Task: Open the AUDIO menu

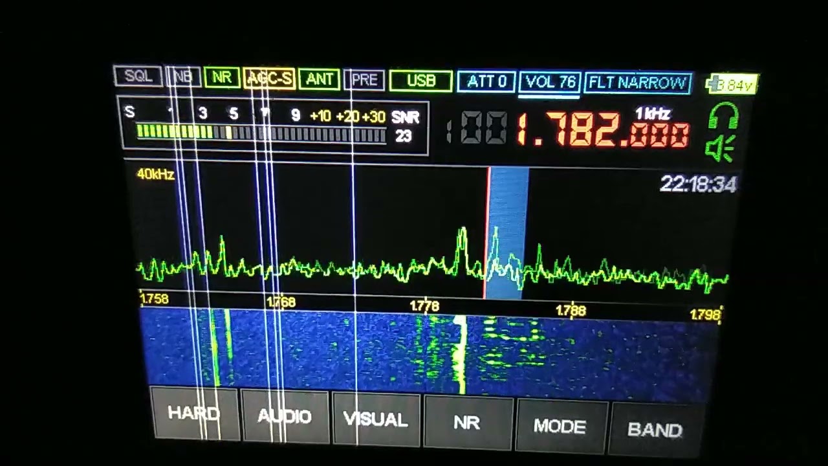Action: tap(285, 417)
